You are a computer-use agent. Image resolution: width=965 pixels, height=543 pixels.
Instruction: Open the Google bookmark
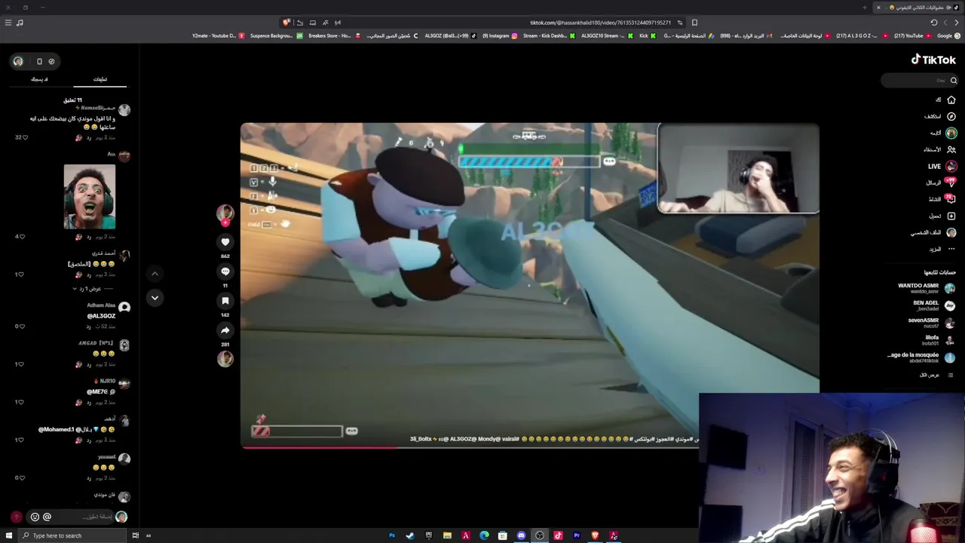[948, 35]
